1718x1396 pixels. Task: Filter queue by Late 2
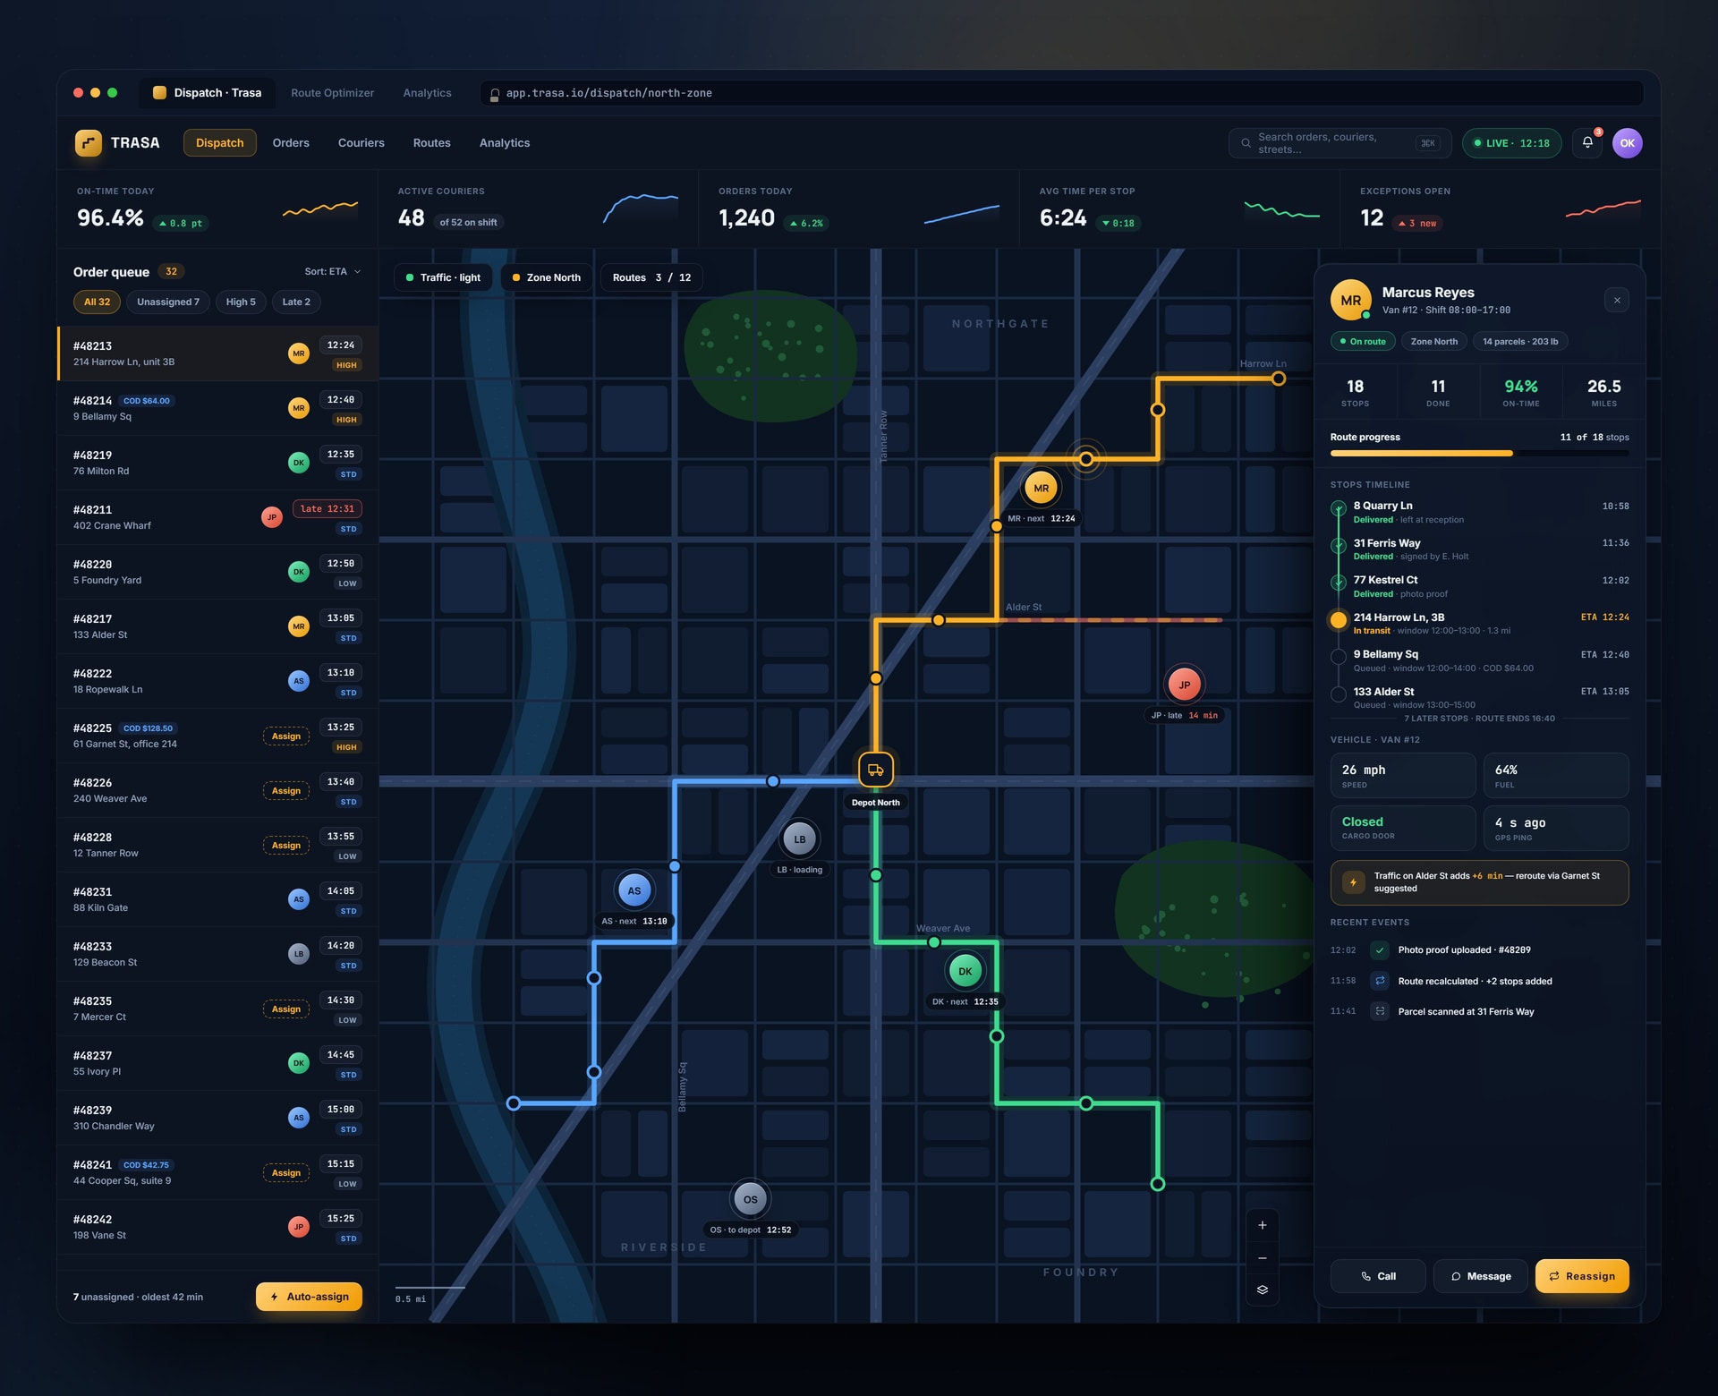(296, 302)
